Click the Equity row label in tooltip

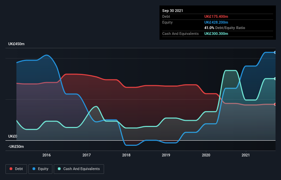[x=167, y=22]
